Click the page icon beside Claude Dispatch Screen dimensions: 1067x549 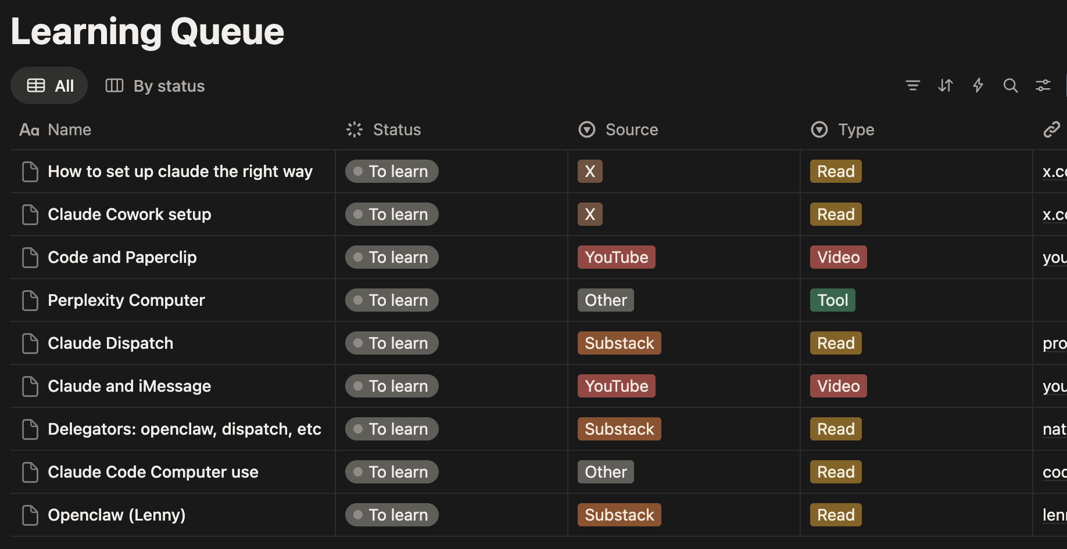[x=30, y=344]
